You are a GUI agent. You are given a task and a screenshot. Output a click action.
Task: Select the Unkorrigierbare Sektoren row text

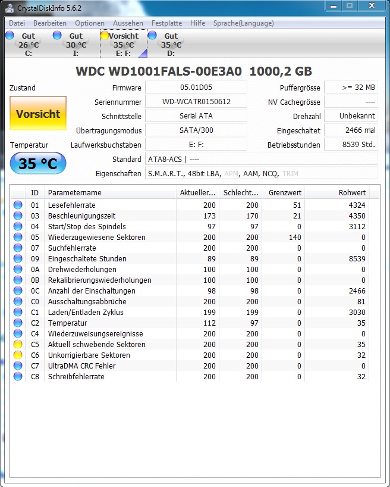89,355
